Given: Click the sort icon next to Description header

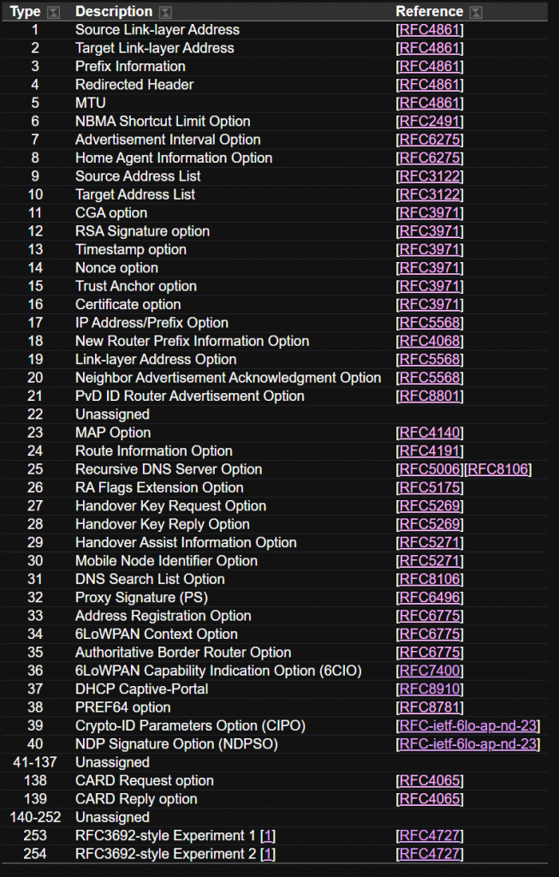Looking at the screenshot, I should 165,12.
